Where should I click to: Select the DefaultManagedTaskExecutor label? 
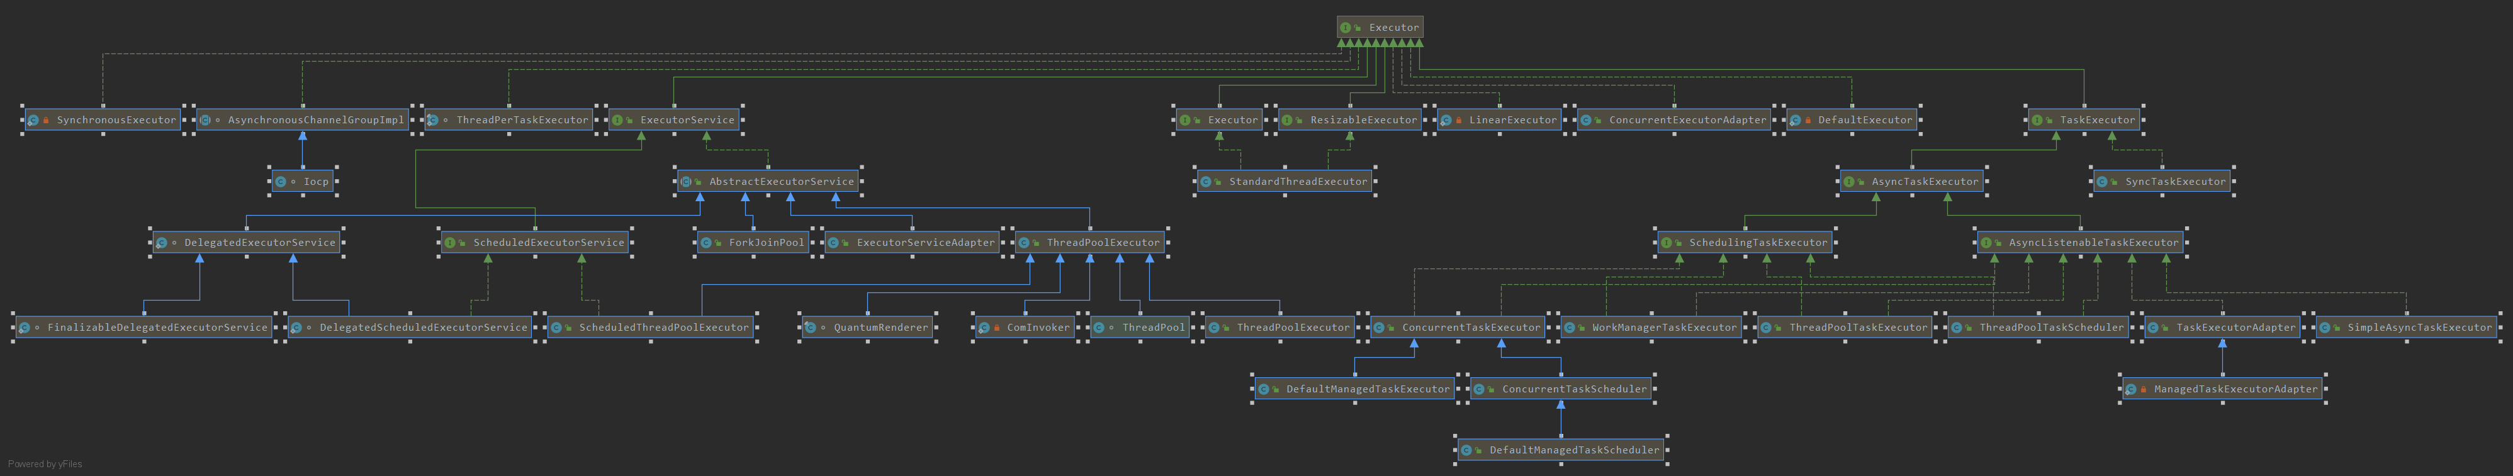coord(1368,389)
